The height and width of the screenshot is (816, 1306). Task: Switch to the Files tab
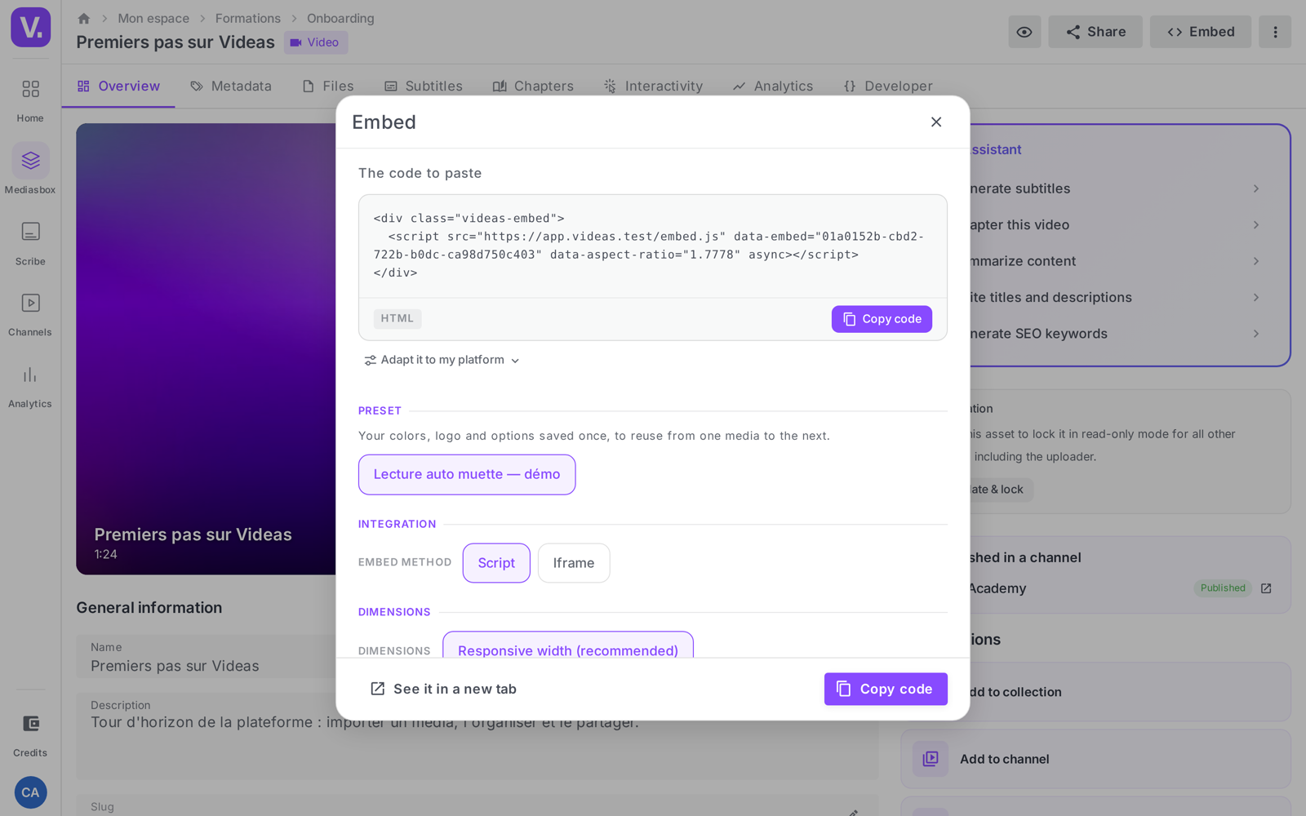[328, 86]
